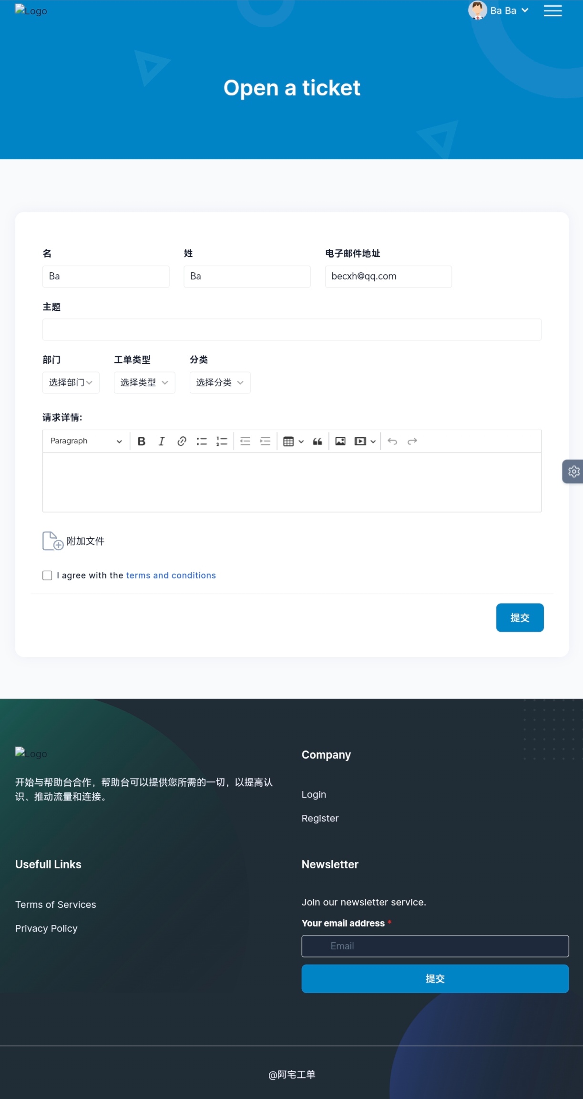
Task: Create a bulleted list
Action: click(x=202, y=441)
